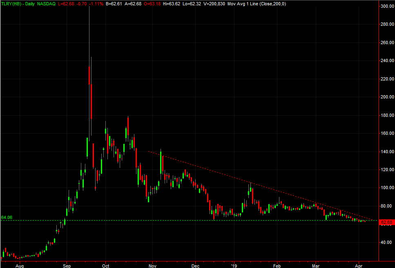
Task: Click the bid value B=62.61
Action: pos(114,4)
